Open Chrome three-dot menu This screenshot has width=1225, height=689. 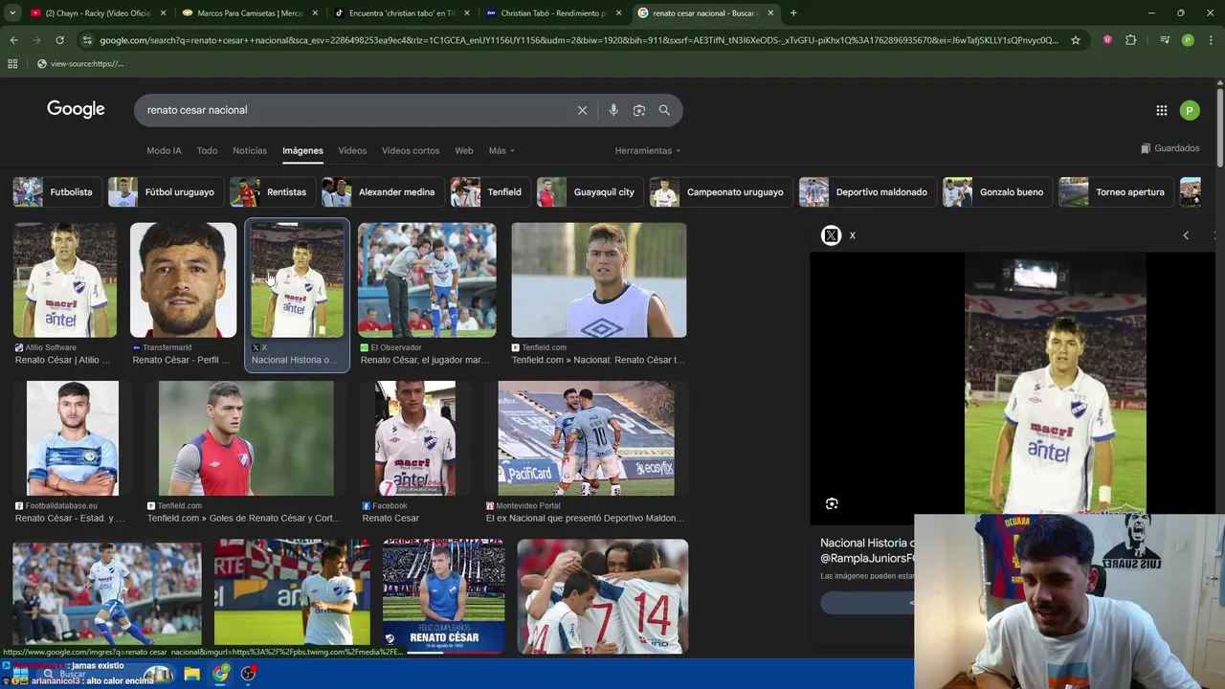click(x=1211, y=40)
